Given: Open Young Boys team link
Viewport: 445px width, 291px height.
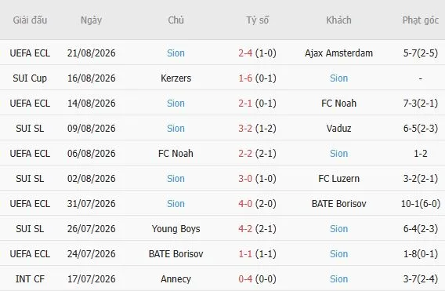Looking at the screenshot, I should [x=175, y=229].
